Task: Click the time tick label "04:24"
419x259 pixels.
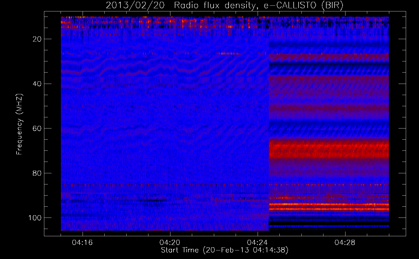Action: (257, 242)
